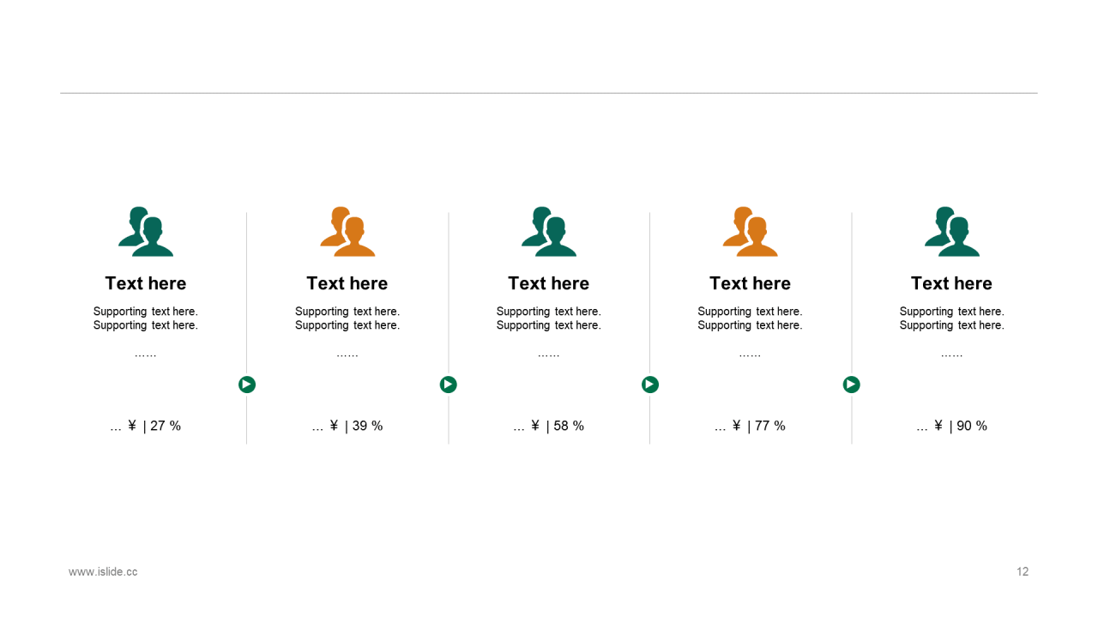Select the 'Text here' heading above 58 %
The height and width of the screenshot is (618, 1098).
click(549, 283)
